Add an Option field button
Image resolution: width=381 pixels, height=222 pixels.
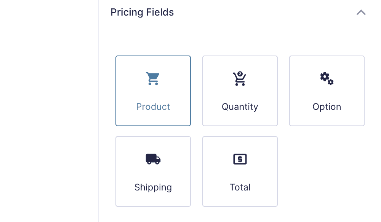[x=327, y=91]
